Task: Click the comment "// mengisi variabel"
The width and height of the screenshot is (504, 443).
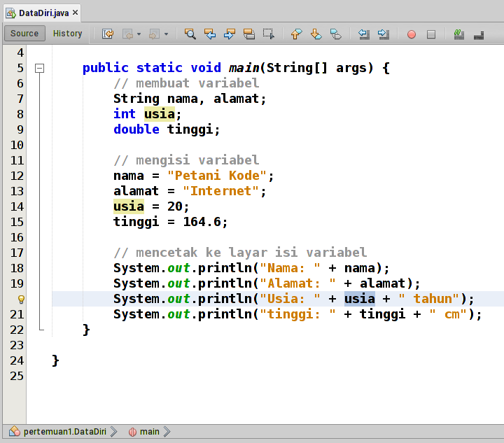Action: 186,160
